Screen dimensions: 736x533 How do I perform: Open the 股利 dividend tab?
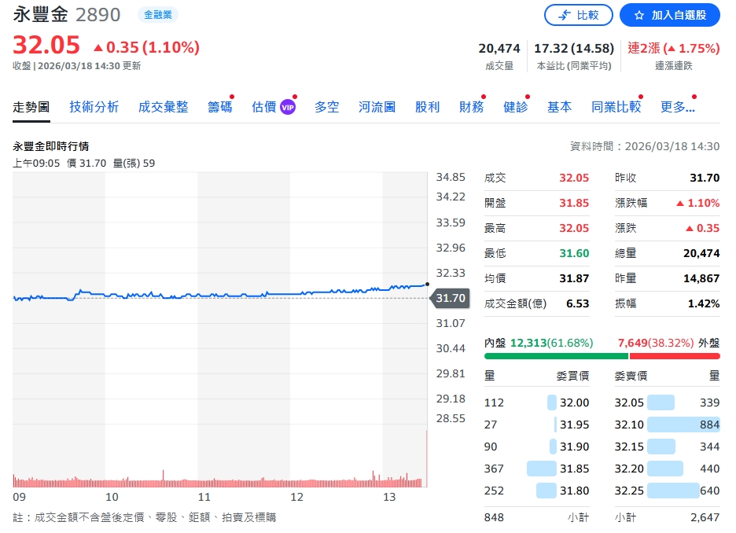point(427,107)
